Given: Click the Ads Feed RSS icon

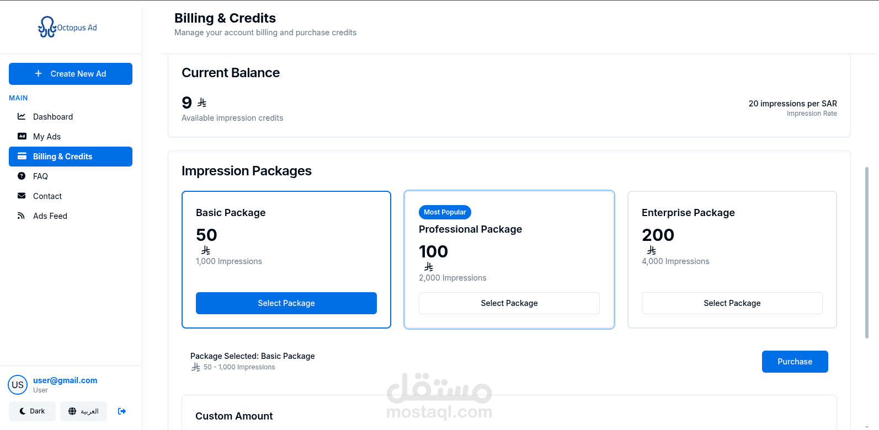Looking at the screenshot, I should (x=22, y=216).
